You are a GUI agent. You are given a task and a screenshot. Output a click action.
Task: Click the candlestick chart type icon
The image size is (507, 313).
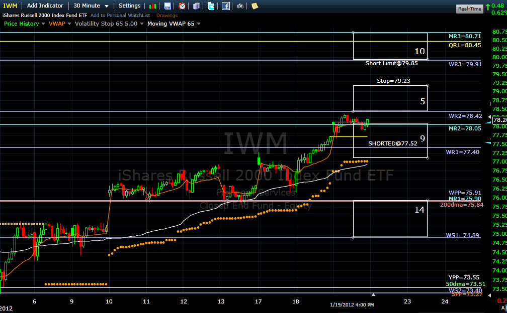[x=152, y=6]
